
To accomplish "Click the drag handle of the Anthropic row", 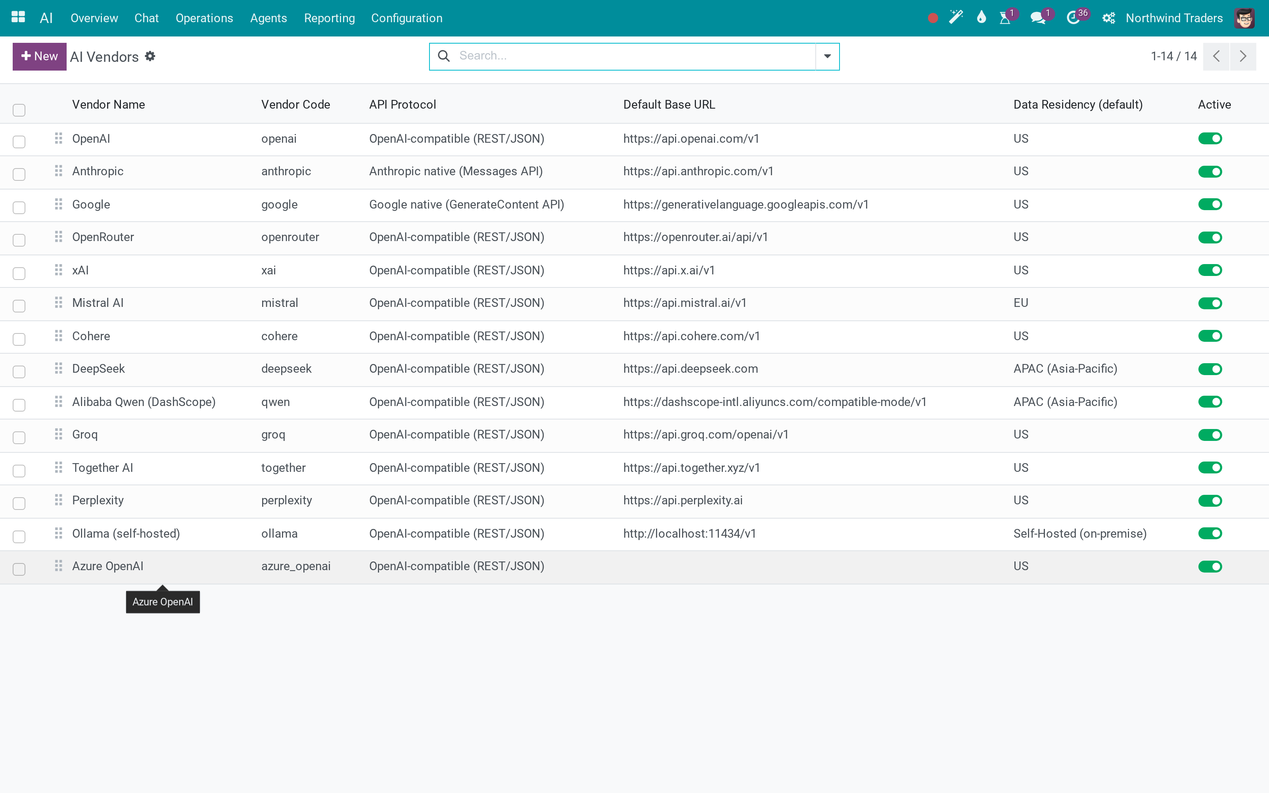I will pos(58,171).
